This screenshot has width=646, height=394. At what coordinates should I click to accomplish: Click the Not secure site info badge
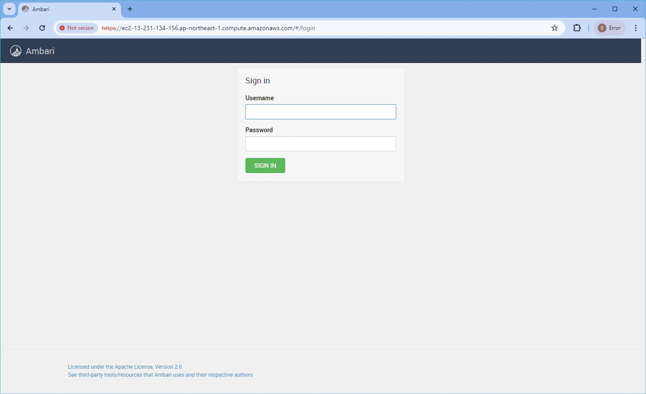click(x=77, y=28)
